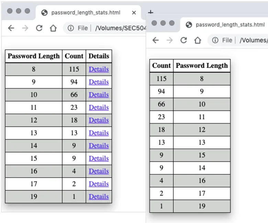Click the site info icon in left address bar

(70, 28)
